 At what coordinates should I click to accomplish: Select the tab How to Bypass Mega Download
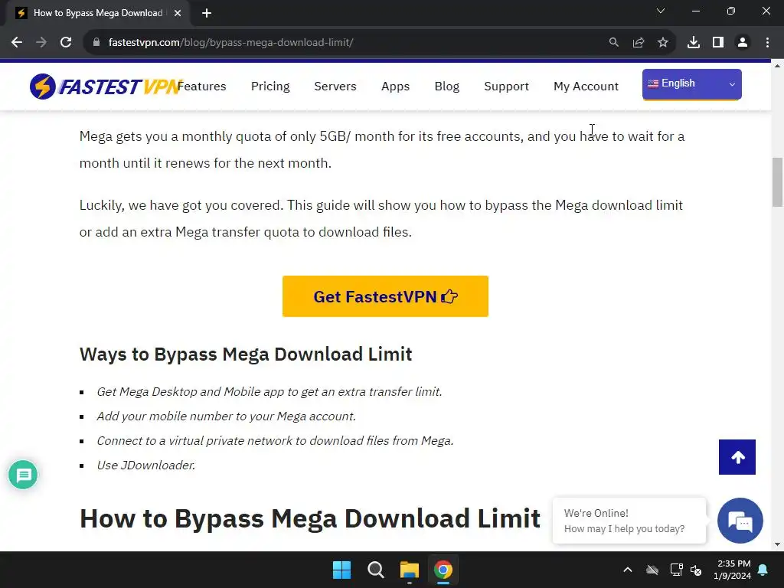[97, 13]
